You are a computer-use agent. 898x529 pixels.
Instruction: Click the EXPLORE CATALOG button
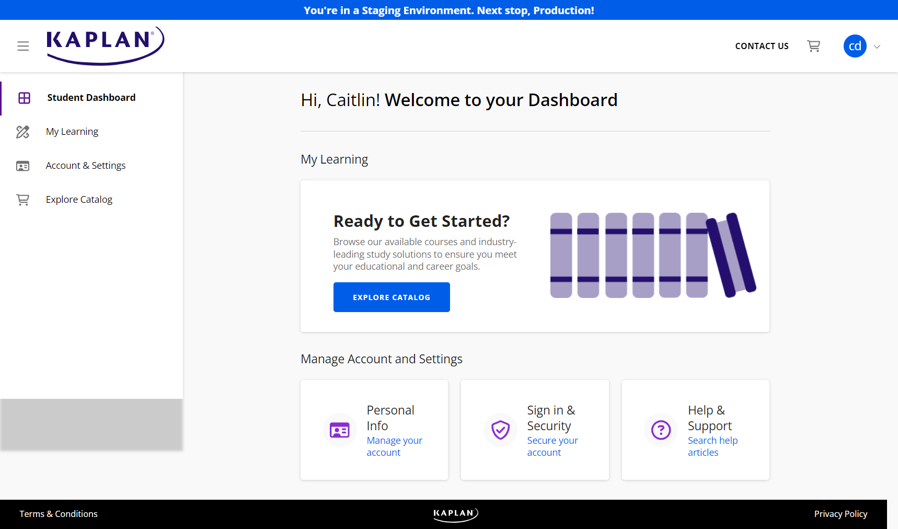[392, 297]
